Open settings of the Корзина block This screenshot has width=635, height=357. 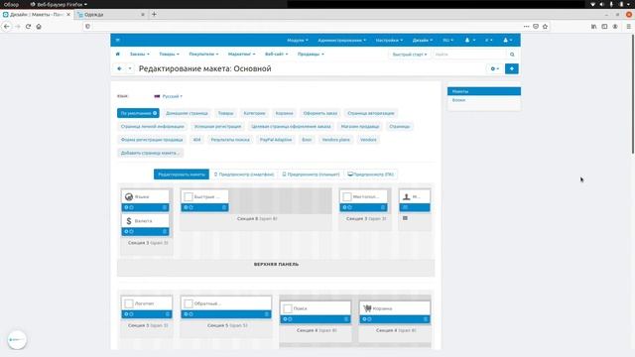364,319
